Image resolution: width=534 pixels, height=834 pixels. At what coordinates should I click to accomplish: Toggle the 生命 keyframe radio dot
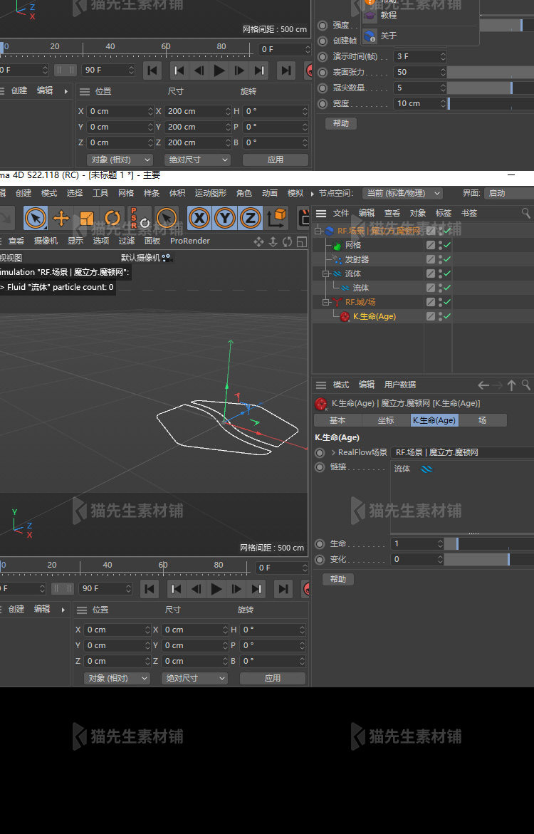[x=320, y=544]
